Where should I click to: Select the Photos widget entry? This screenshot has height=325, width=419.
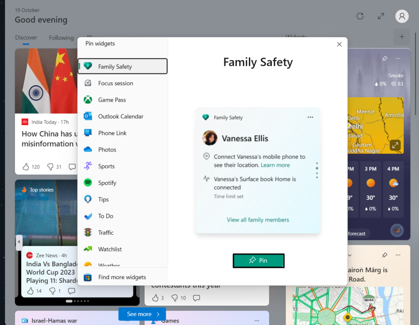click(x=123, y=149)
